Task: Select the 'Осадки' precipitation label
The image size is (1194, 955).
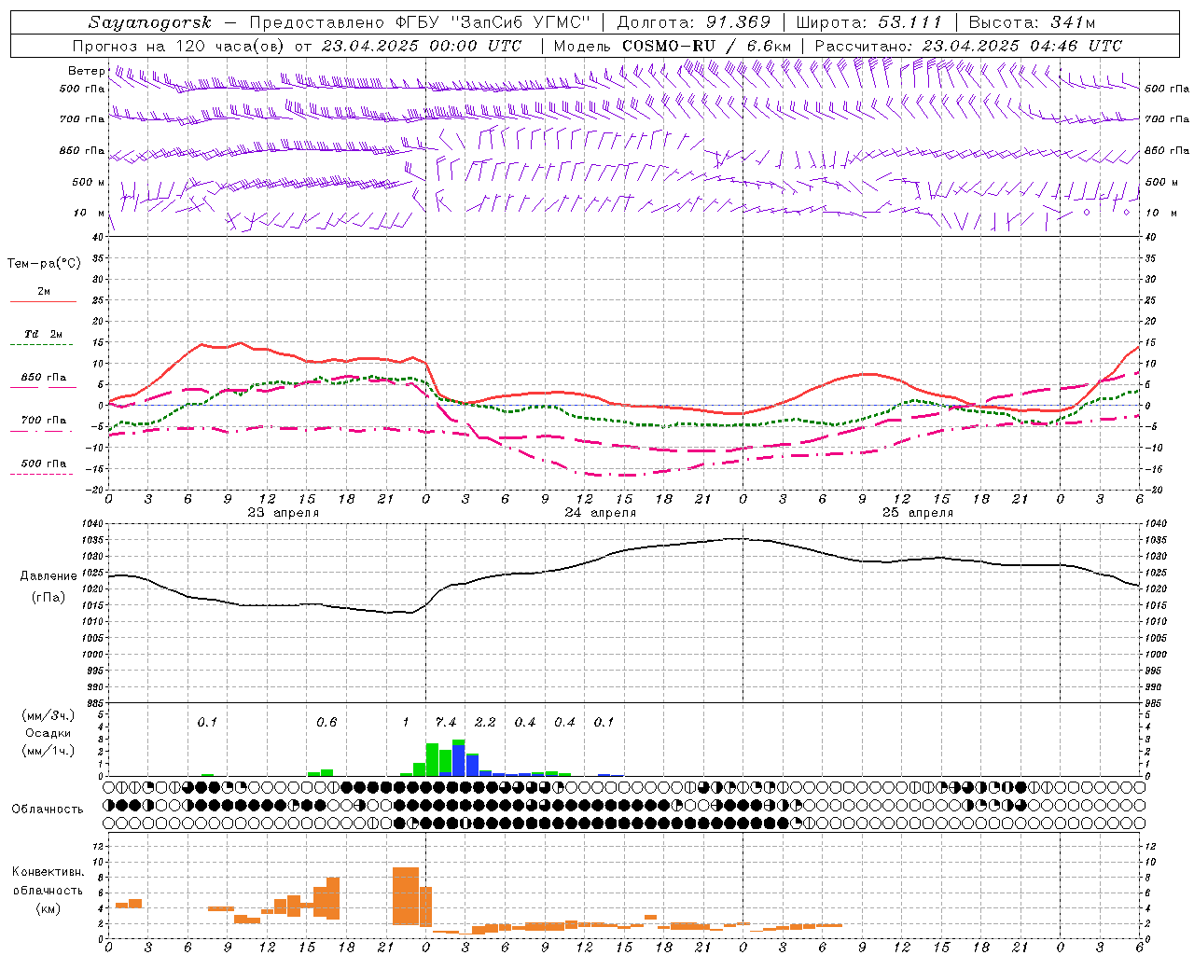Action: pyautogui.click(x=49, y=733)
